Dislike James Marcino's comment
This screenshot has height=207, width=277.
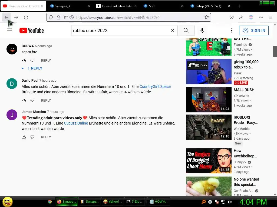[32, 137]
